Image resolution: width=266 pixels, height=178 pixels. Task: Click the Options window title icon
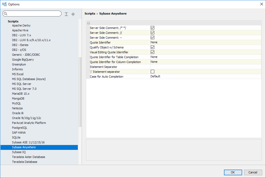(4, 4)
